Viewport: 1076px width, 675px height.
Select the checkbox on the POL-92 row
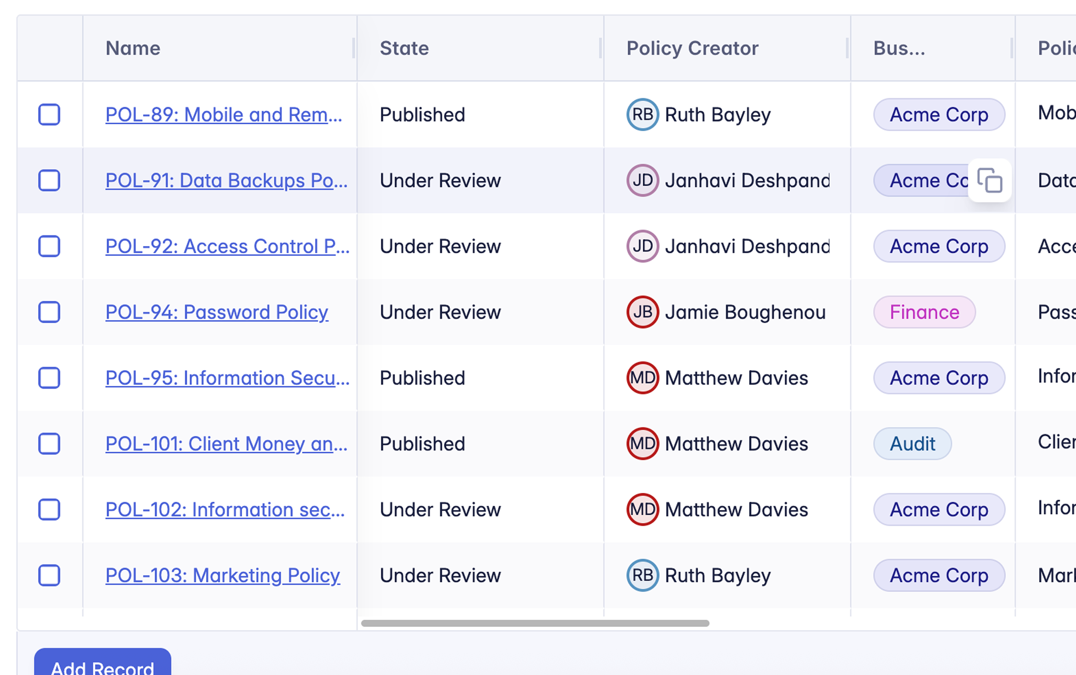(49, 246)
